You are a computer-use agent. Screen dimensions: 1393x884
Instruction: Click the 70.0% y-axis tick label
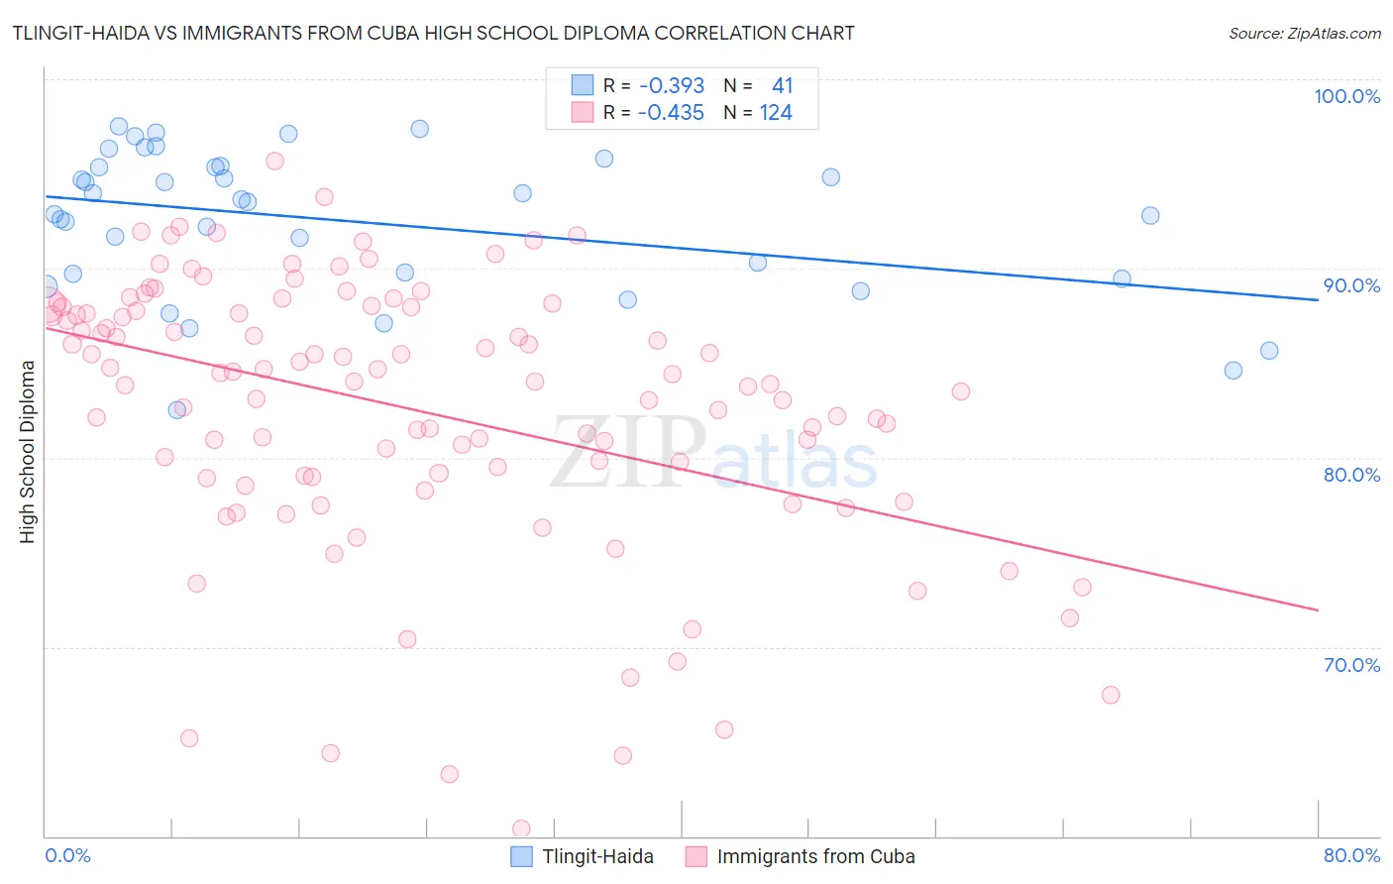(1351, 665)
